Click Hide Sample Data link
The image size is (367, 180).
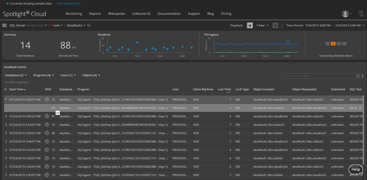pos(69,4)
